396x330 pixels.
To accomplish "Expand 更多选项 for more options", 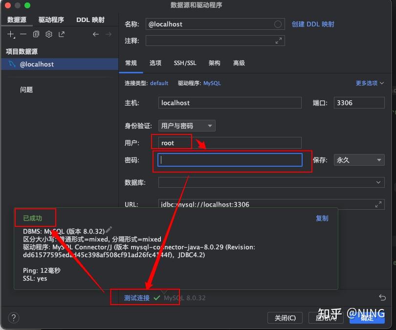I will click(x=366, y=83).
